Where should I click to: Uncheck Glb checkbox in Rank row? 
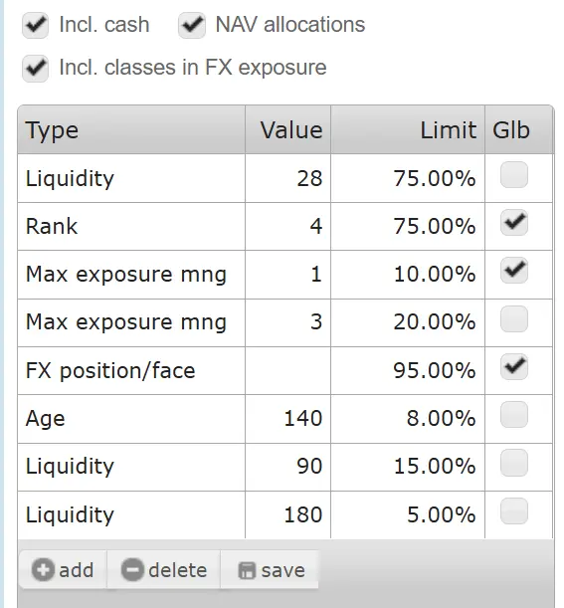(x=514, y=223)
